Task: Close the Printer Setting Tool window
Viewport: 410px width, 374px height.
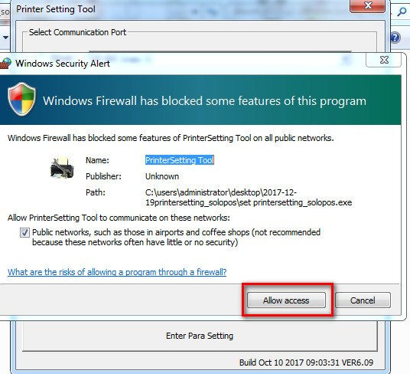Action: (367, 6)
